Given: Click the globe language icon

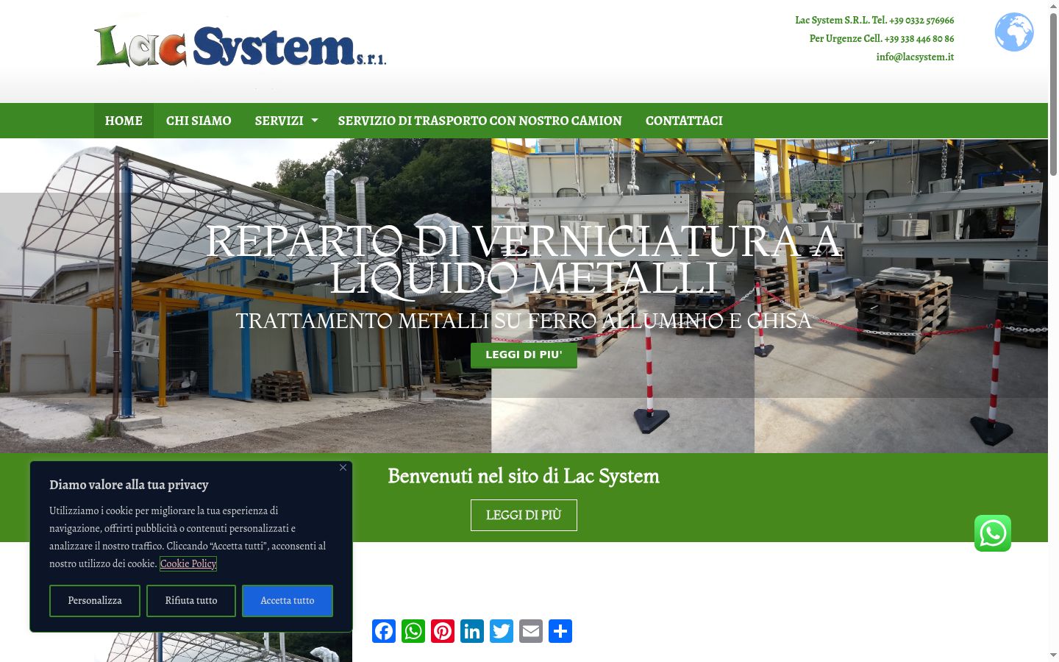Looking at the screenshot, I should point(1014,32).
